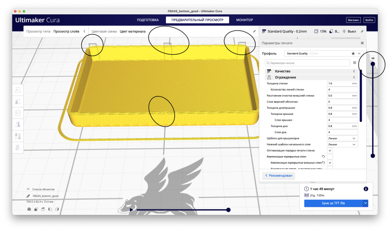Click the support indicator icon in the summary bar
Viewport: 390px width, 231px height.
(331, 31)
